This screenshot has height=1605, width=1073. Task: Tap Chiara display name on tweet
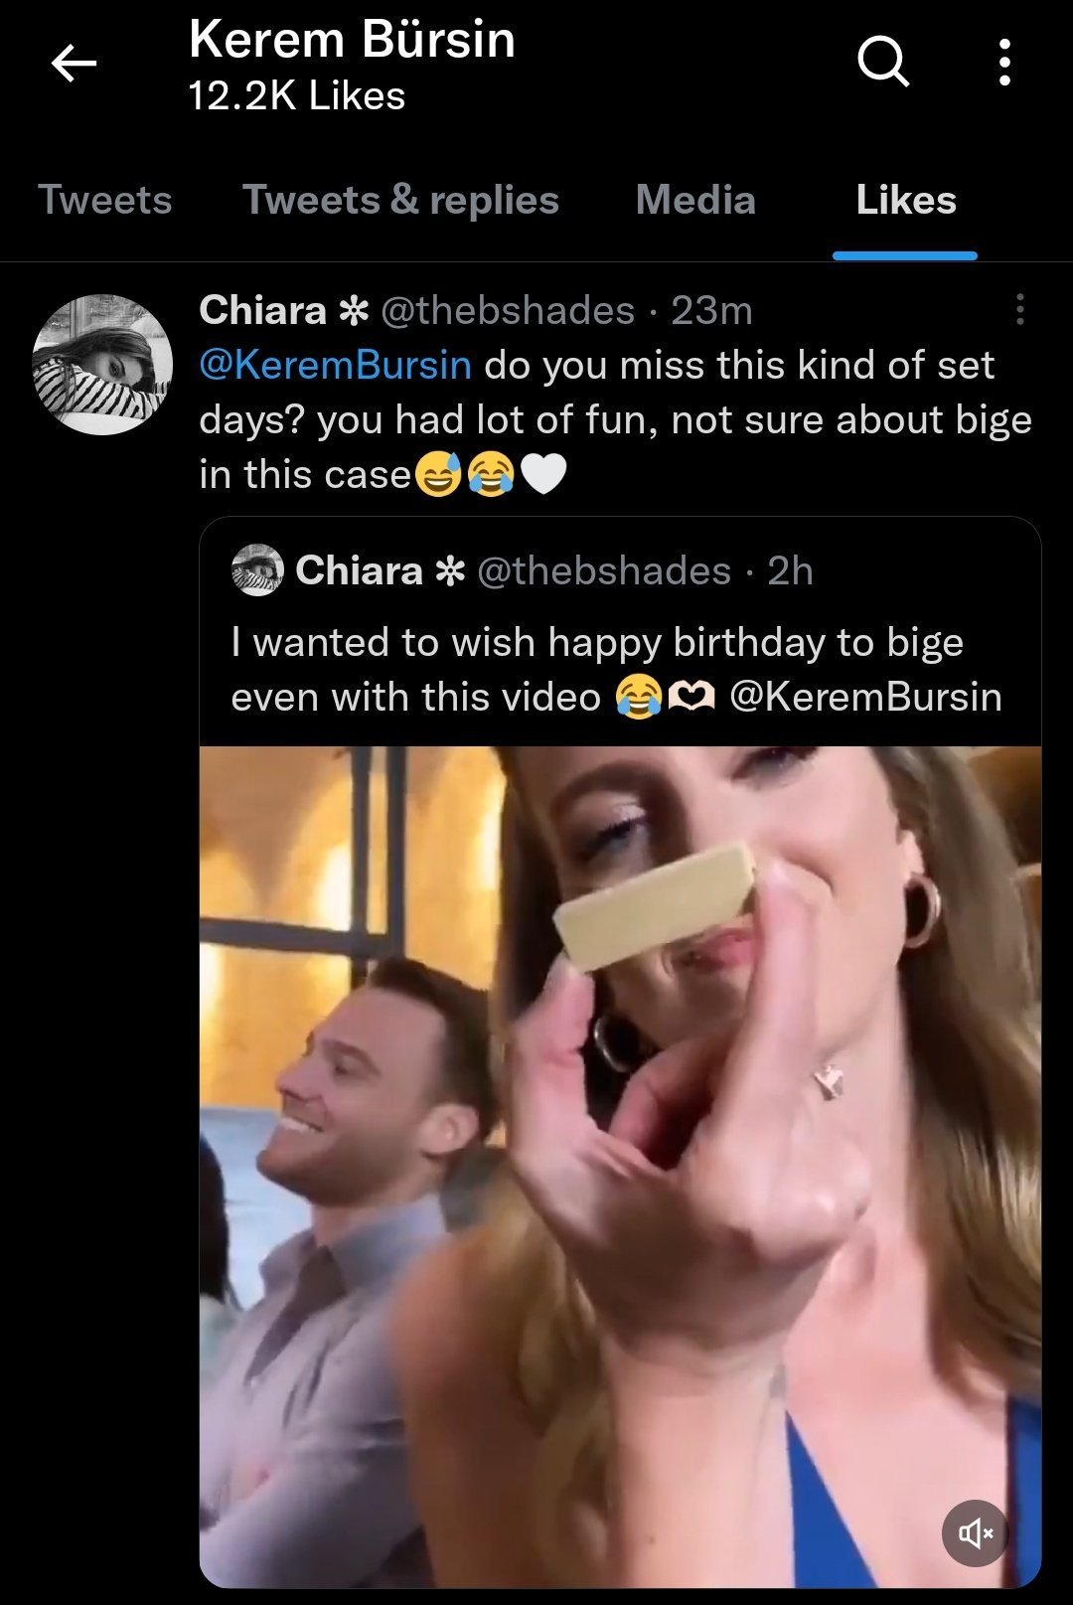(x=262, y=310)
